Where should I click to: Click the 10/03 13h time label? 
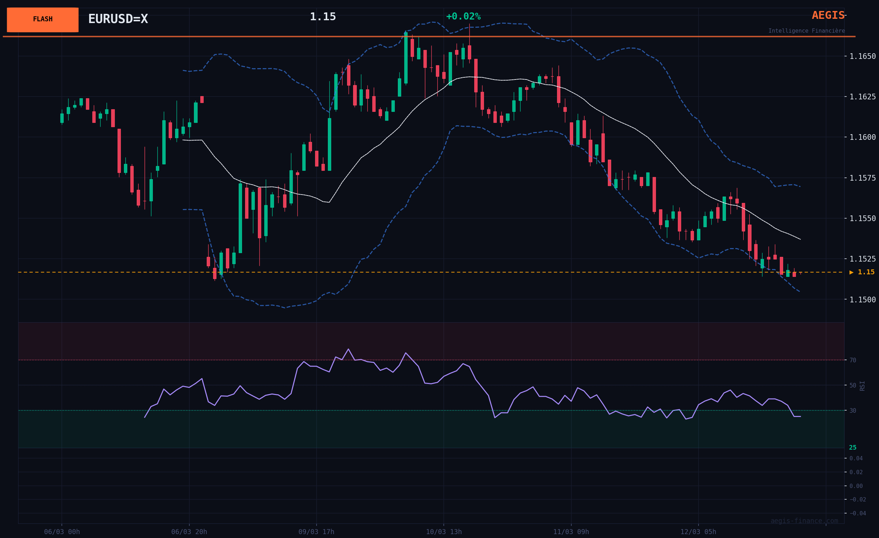point(444,532)
